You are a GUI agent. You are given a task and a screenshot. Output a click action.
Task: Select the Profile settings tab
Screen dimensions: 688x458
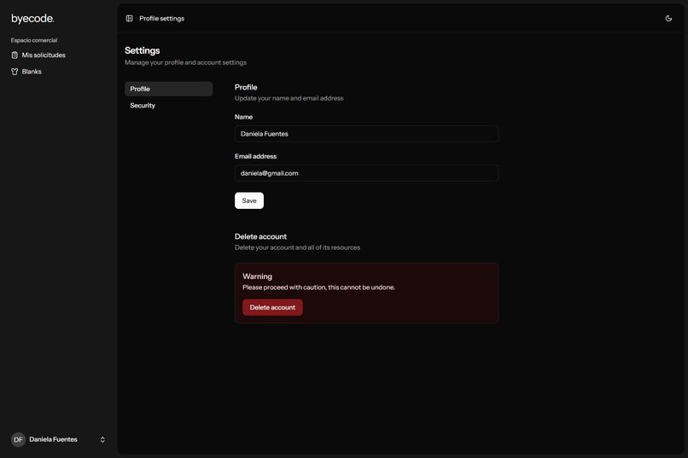tap(168, 89)
